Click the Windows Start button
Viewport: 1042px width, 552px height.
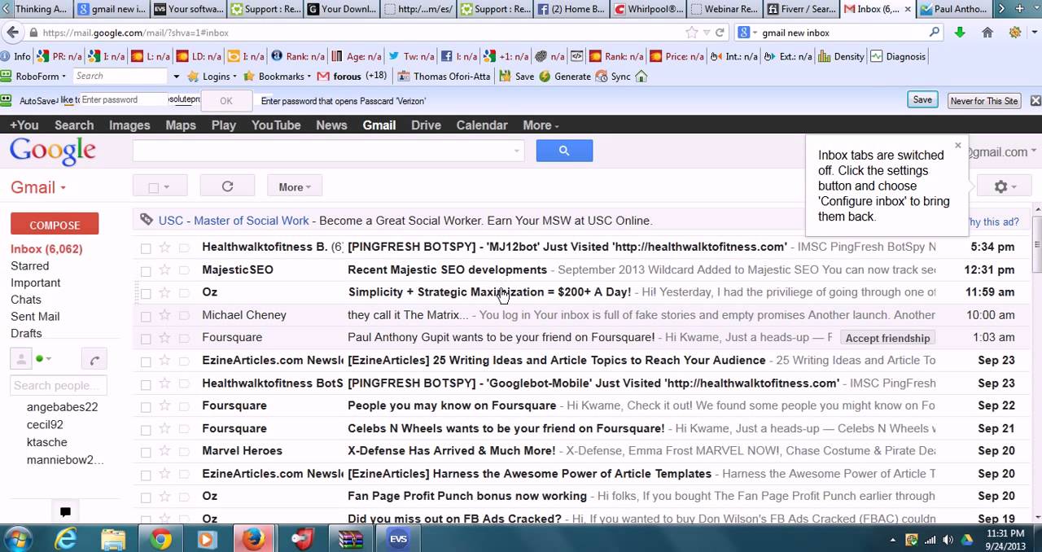(x=18, y=538)
